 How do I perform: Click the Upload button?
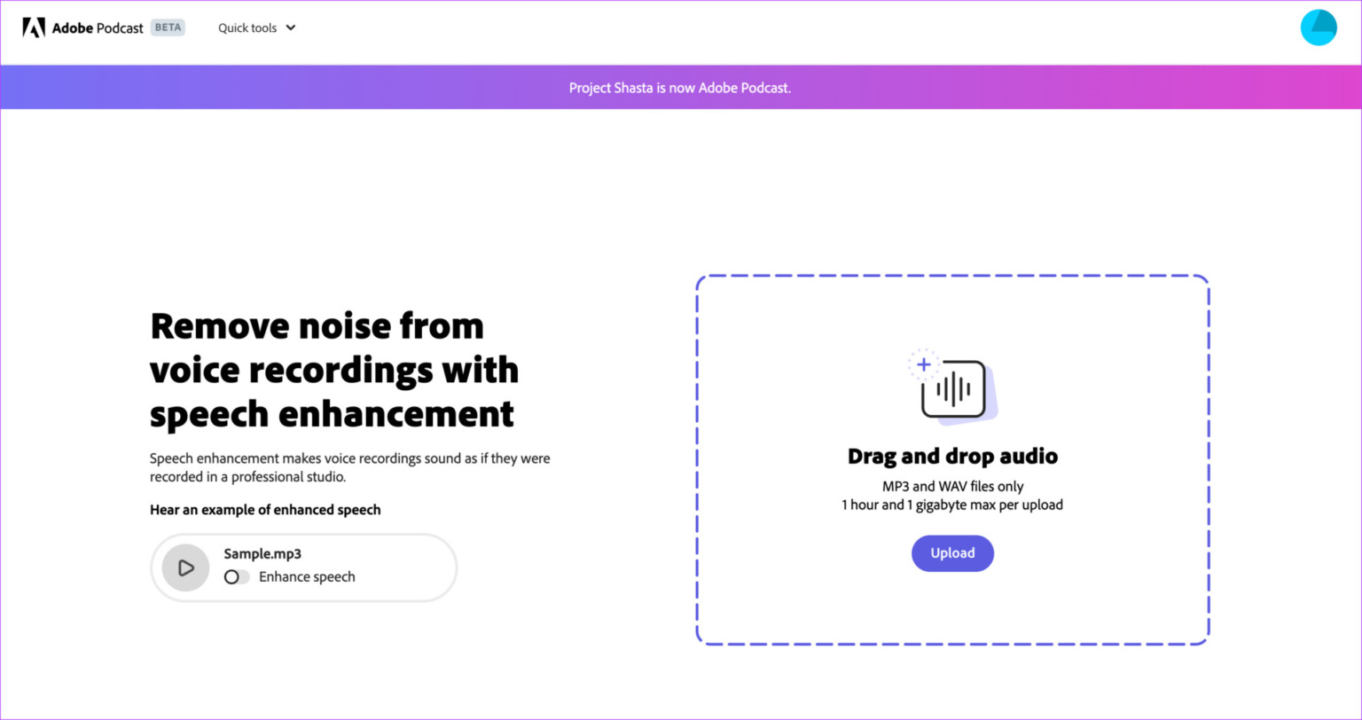click(952, 552)
